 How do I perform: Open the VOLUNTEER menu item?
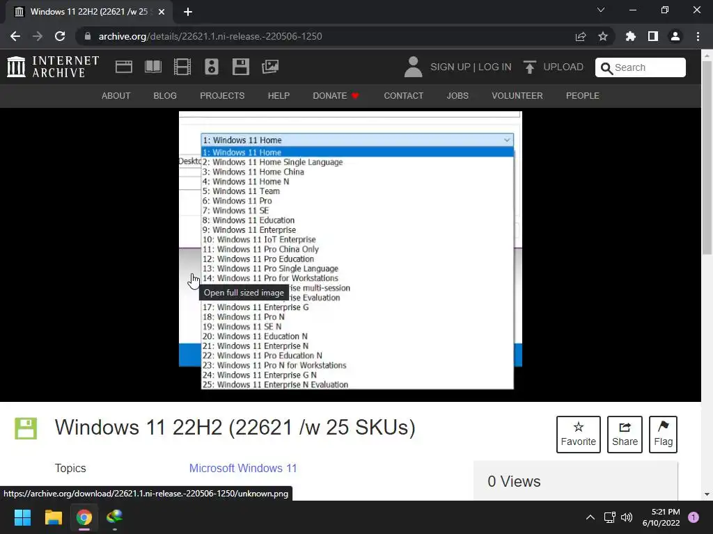pos(517,96)
